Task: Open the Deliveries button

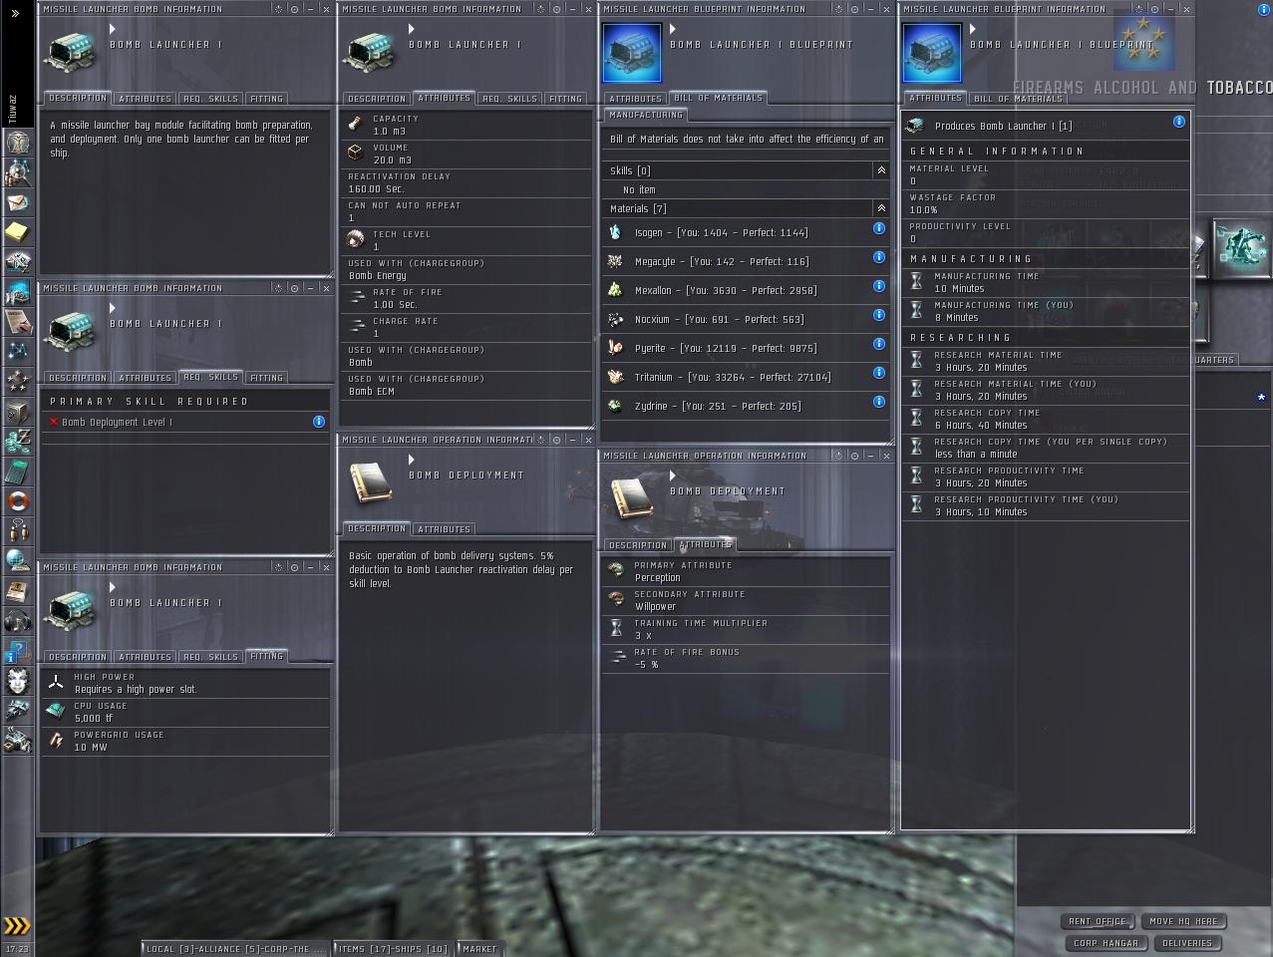Action: [x=1187, y=943]
